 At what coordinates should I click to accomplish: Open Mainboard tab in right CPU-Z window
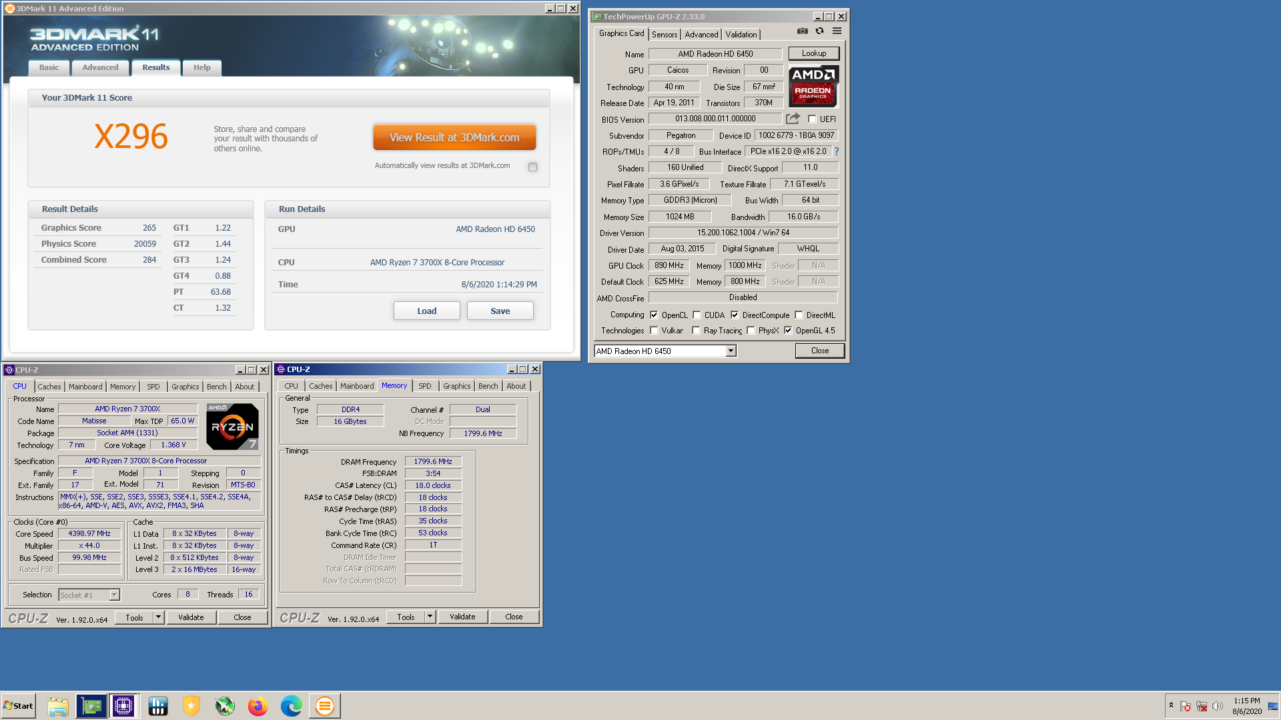(357, 386)
